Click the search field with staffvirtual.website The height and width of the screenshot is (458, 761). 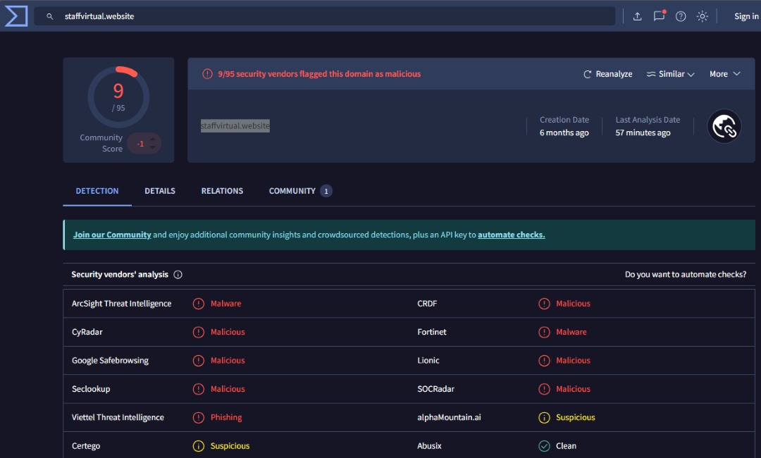pyautogui.click(x=331, y=16)
